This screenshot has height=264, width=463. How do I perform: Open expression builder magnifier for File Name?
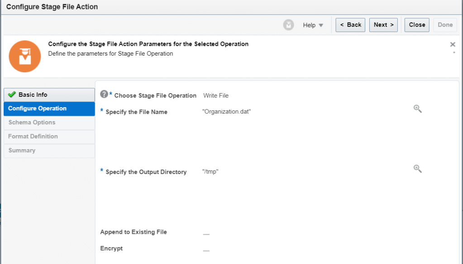(x=417, y=108)
